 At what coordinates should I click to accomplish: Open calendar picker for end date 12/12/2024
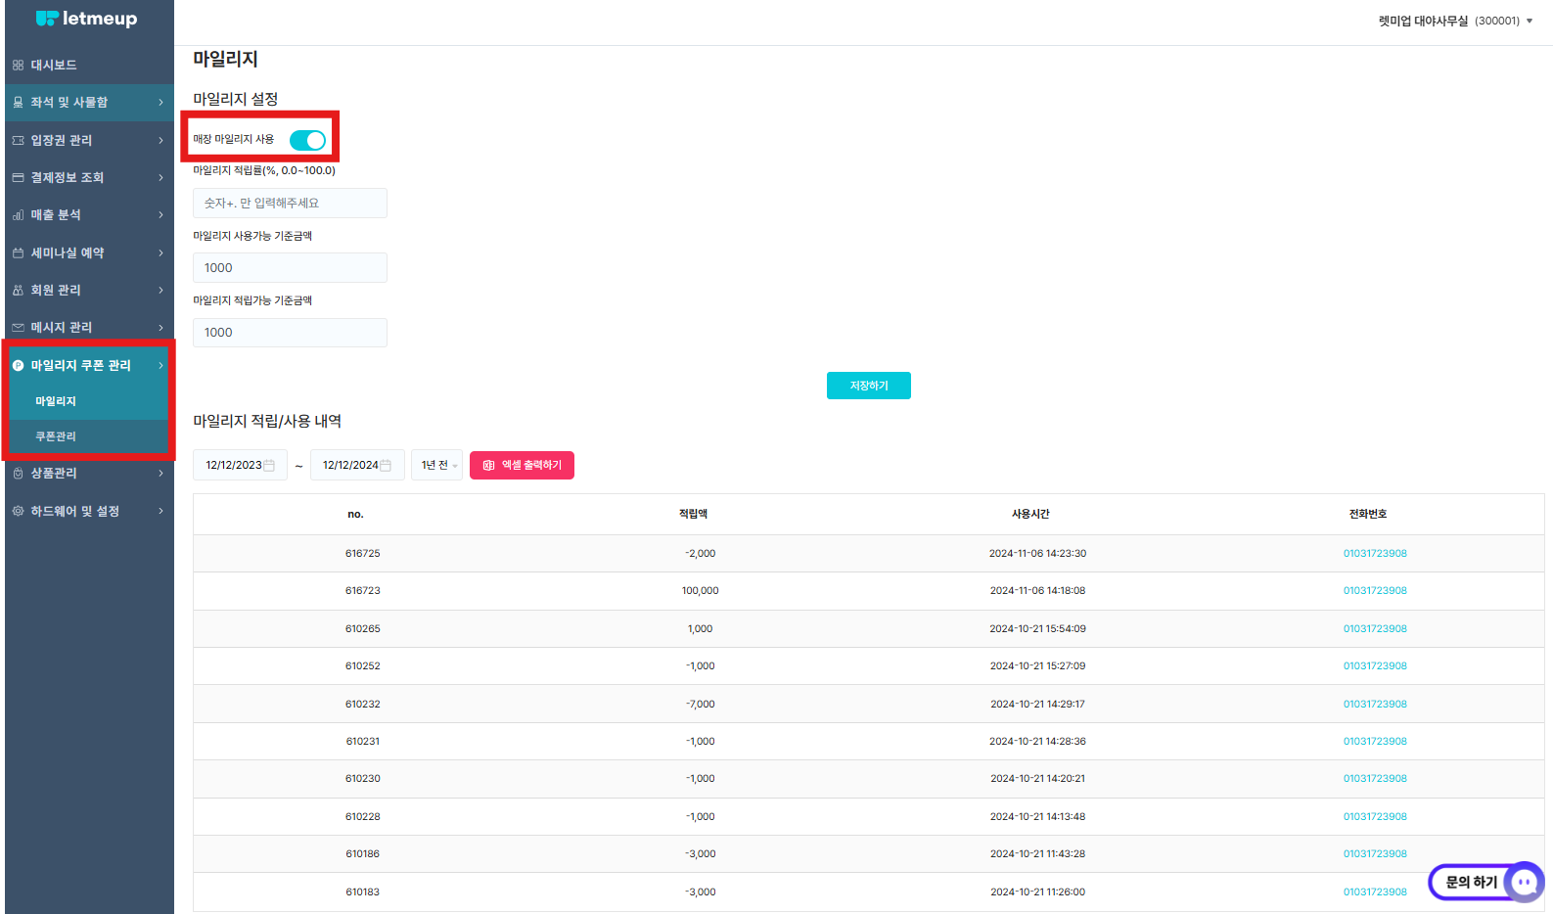coord(386,466)
